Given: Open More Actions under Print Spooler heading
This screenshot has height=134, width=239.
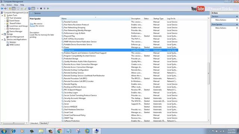Looking at the screenshot, I should [221, 28].
